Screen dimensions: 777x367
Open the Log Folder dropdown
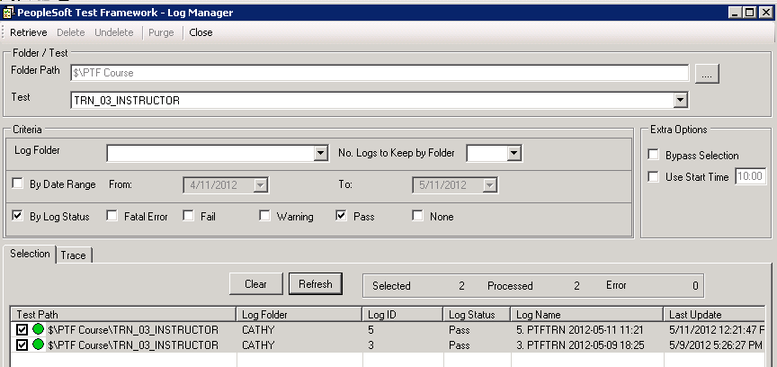321,153
